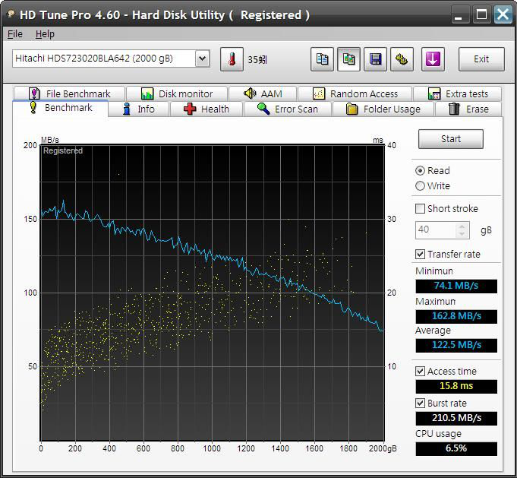Click the Start benchmark button
The image size is (517, 478).
pos(451,139)
